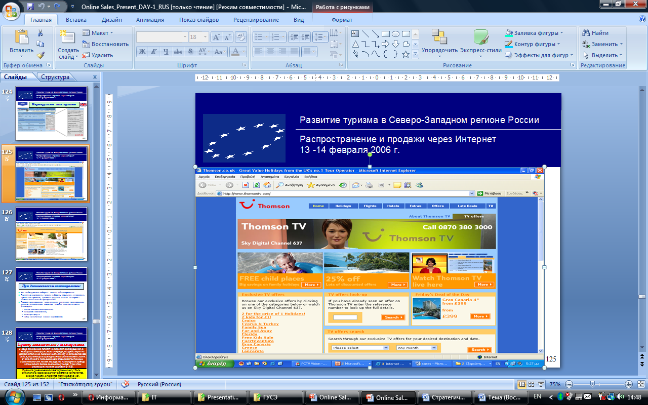Click the Undo arrow in quick access toolbar

[42, 7]
